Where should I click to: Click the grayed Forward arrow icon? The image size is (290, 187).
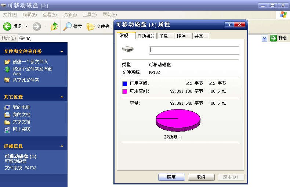pyautogui.click(x=37, y=26)
